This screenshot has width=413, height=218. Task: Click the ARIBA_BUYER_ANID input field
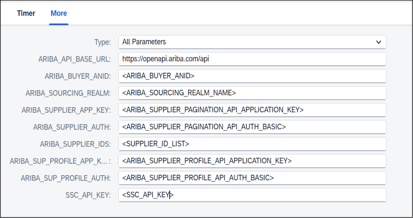coord(252,76)
